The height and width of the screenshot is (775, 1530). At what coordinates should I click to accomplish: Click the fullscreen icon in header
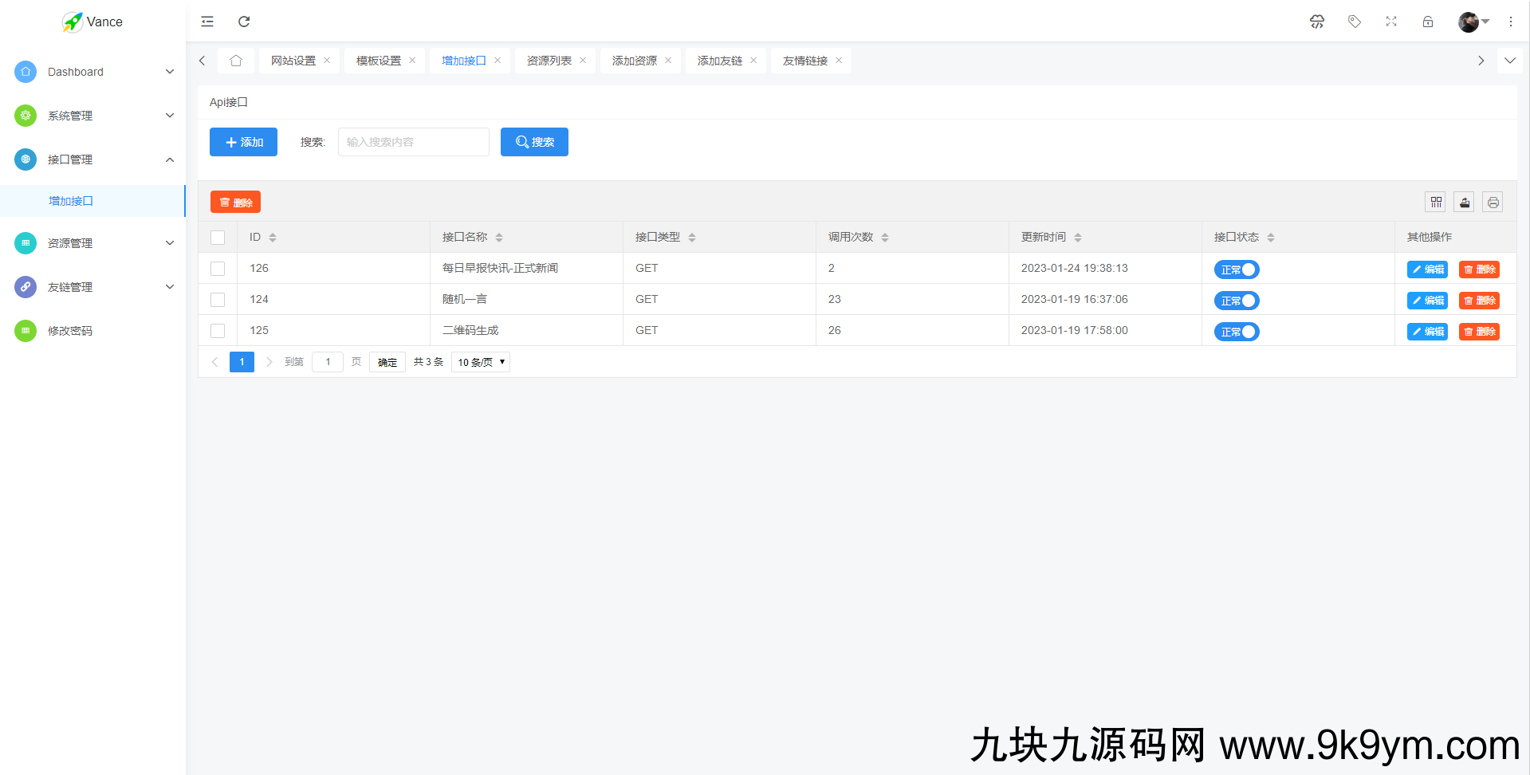click(x=1391, y=22)
